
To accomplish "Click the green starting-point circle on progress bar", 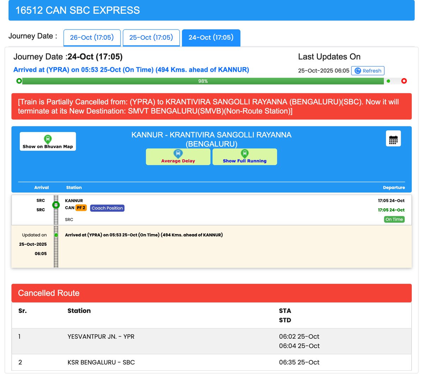I will (18, 81).
